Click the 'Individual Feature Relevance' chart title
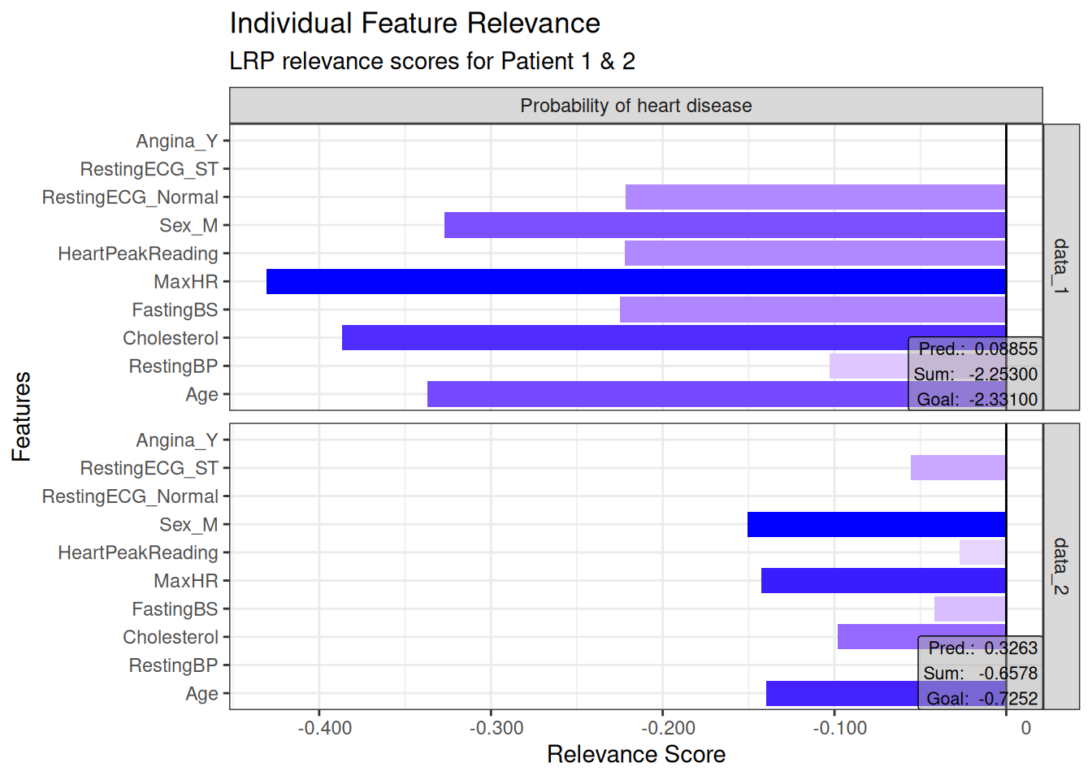 coord(414,24)
